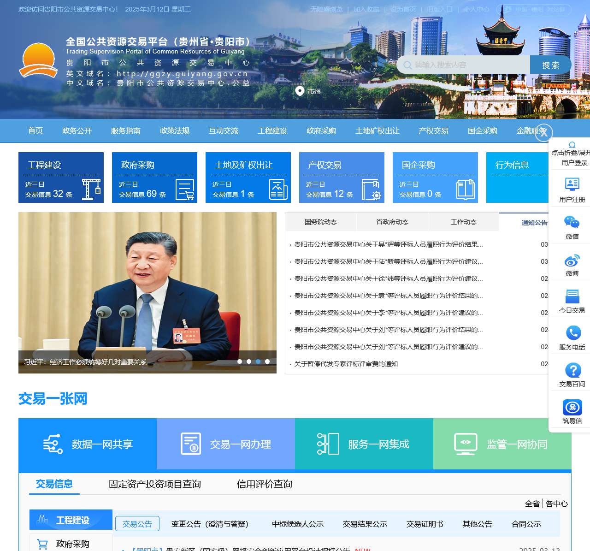This screenshot has height=551, width=590.
Task: Click the 服务电话 phone icon
Action: [x=573, y=333]
